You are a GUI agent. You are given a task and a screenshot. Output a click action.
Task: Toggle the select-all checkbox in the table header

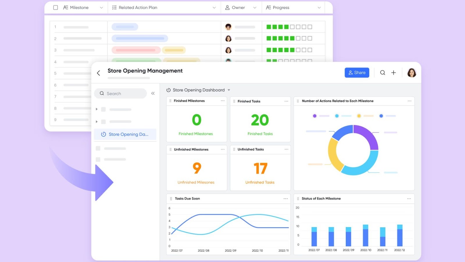(x=55, y=8)
